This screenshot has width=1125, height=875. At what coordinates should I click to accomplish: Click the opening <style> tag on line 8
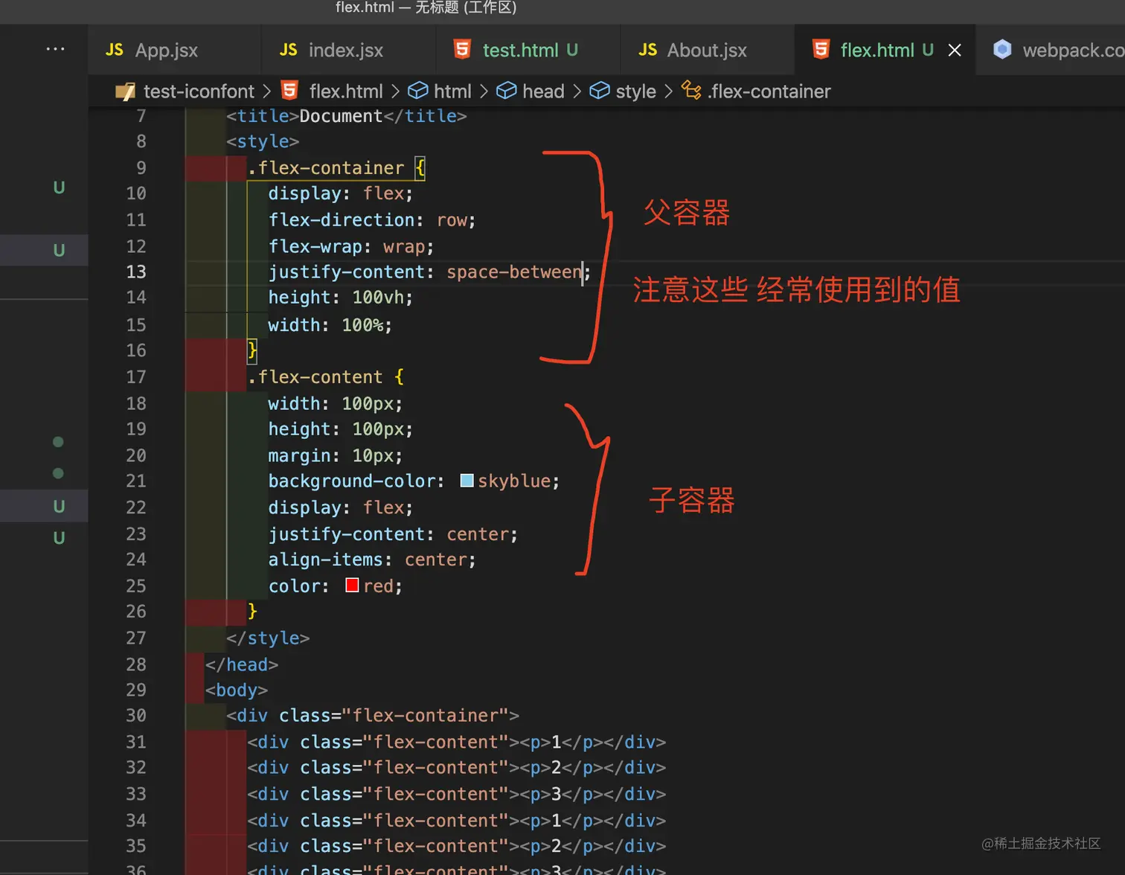[x=263, y=141]
